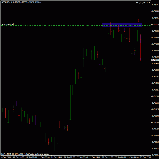159x159 pixels.
Task: Click the 18 Sep 2009 date label
Action: pyautogui.click(x=6, y=157)
